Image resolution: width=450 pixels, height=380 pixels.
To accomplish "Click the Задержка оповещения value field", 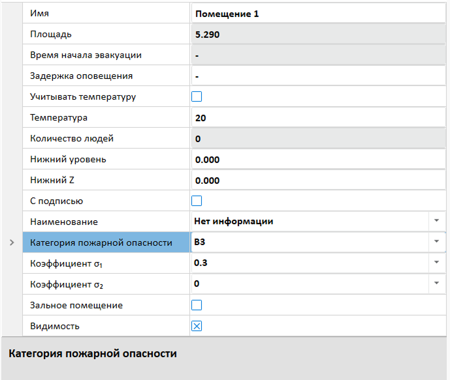I will 318,76.
